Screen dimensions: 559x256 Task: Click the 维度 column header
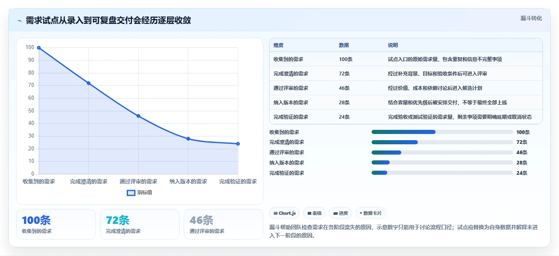tap(279, 45)
